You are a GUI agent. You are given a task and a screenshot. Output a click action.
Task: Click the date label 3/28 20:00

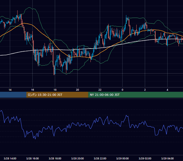(x=78, y=158)
